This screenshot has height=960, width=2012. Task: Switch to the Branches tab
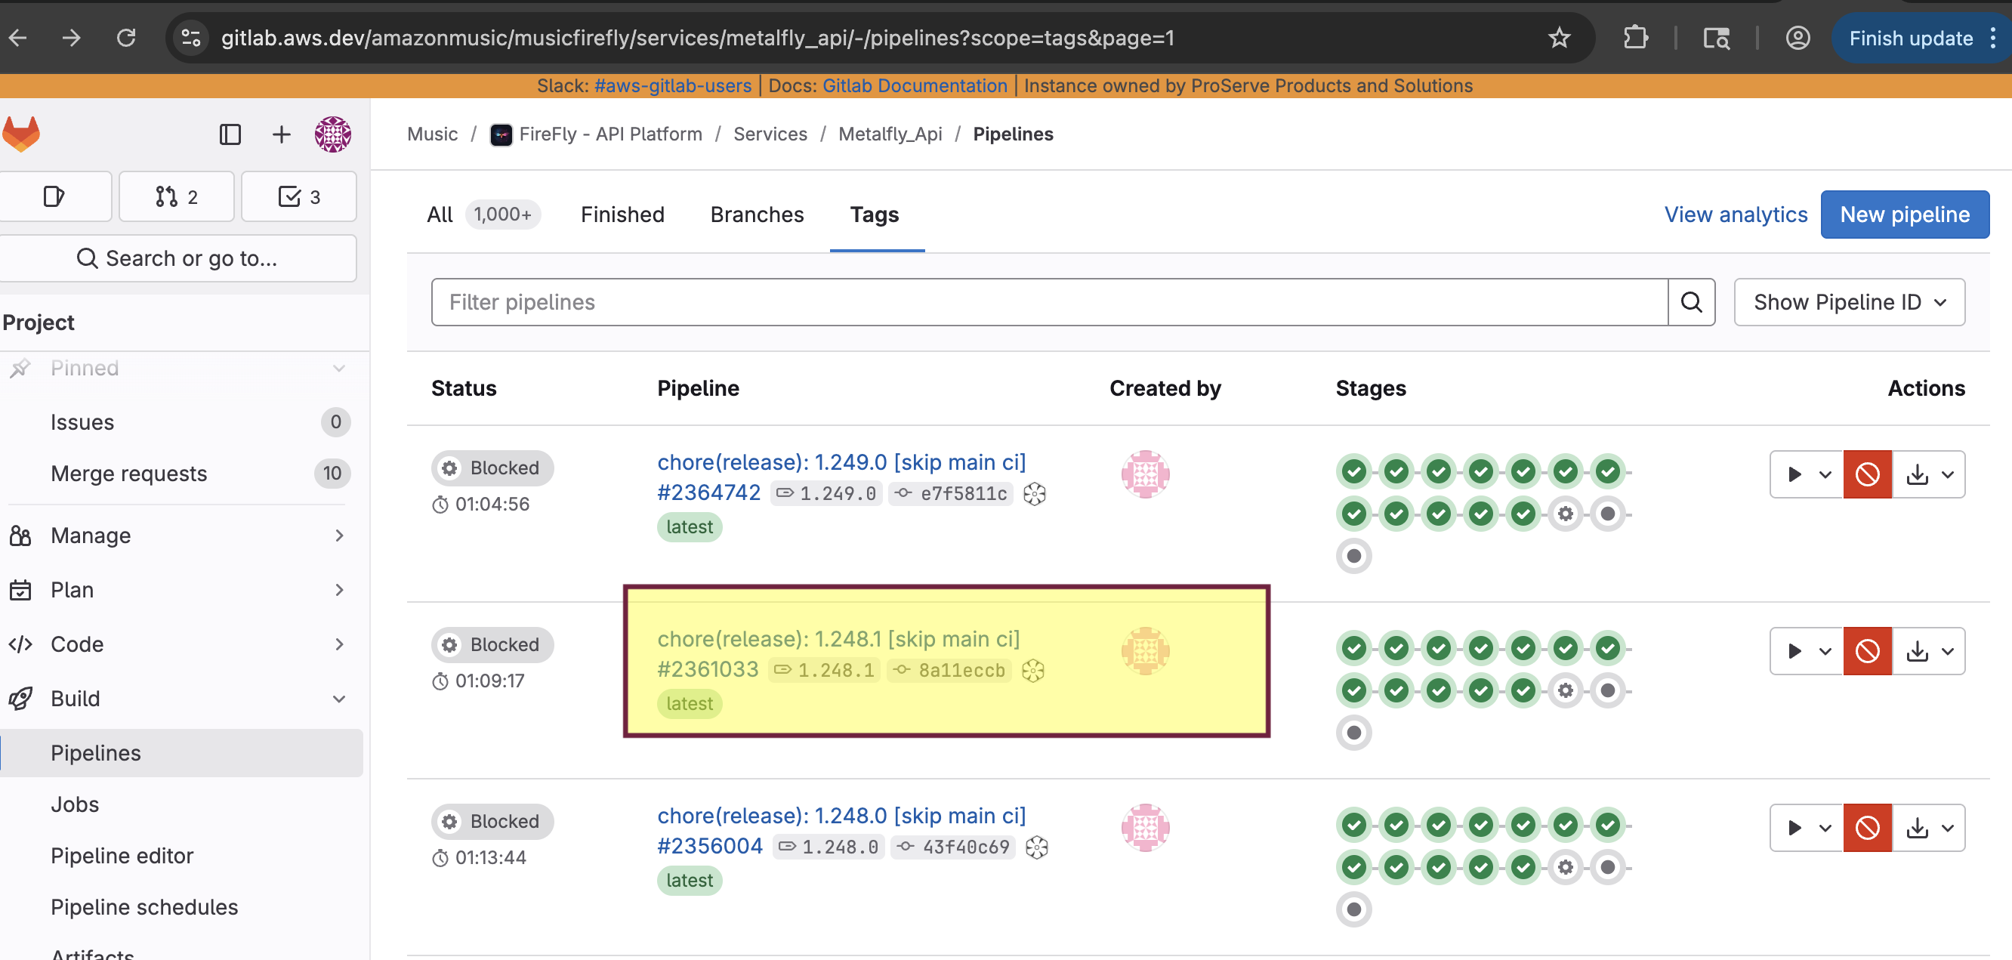tap(756, 214)
